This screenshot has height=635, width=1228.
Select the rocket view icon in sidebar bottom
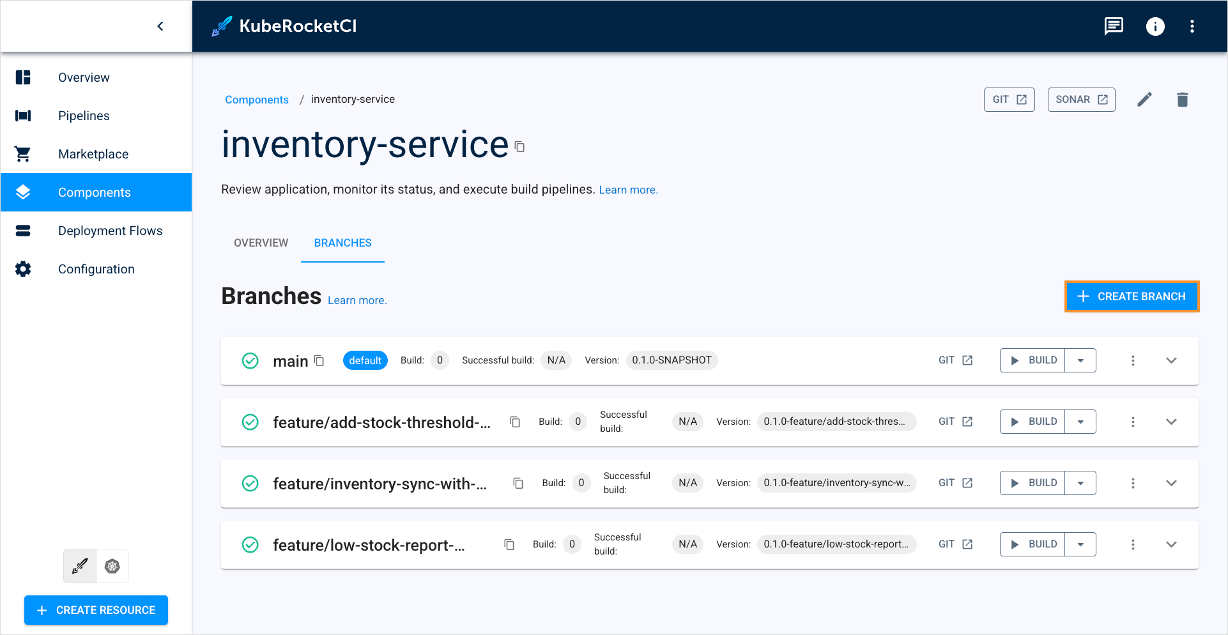80,566
